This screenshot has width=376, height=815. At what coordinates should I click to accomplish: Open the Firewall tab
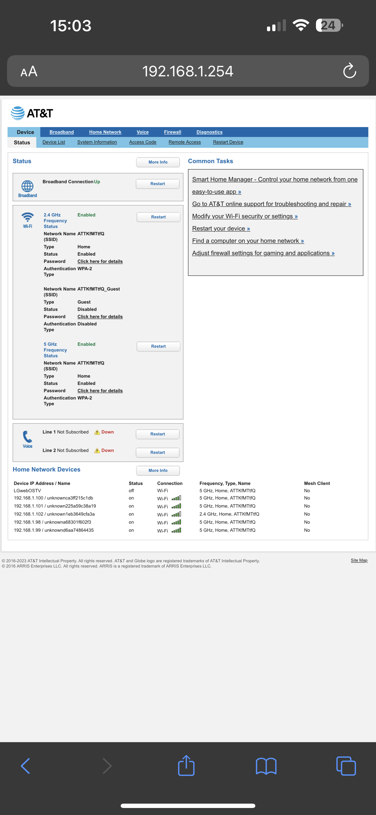(x=173, y=132)
